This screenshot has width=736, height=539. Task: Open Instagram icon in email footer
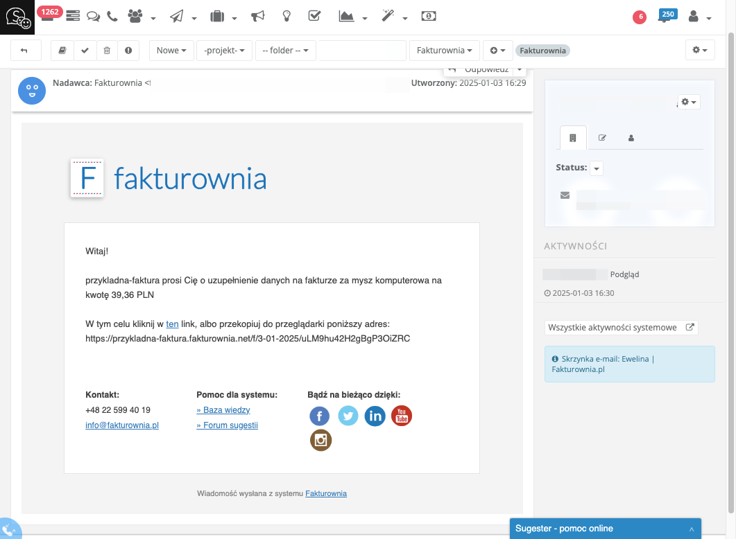click(320, 440)
